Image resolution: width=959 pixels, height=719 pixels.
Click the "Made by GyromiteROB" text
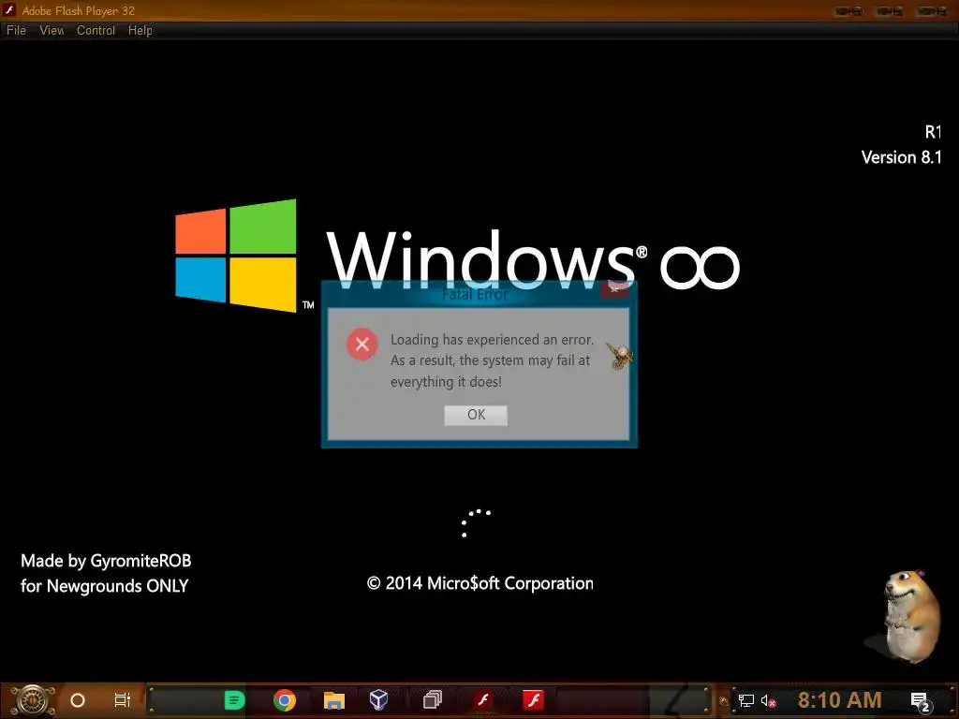coord(106,561)
